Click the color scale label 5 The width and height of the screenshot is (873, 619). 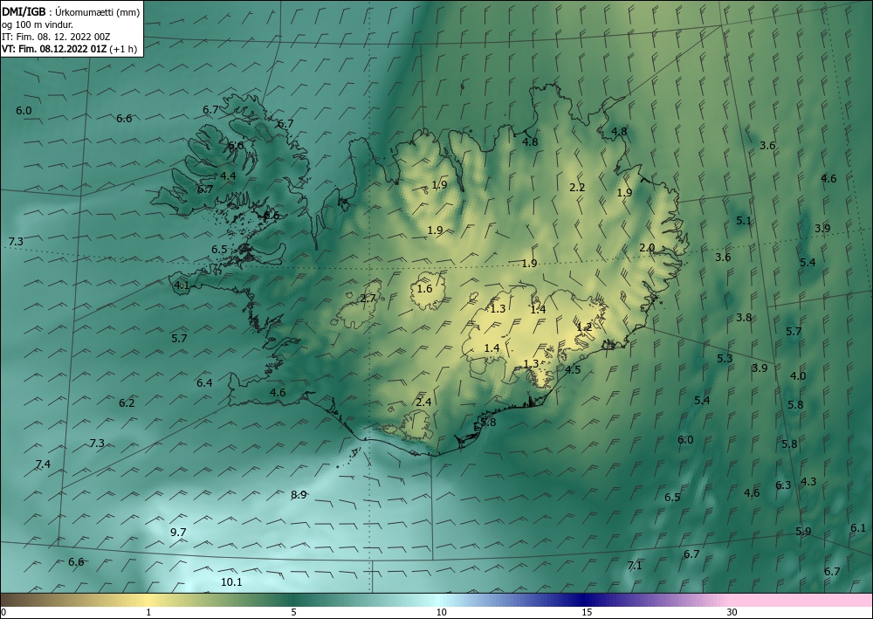294,612
